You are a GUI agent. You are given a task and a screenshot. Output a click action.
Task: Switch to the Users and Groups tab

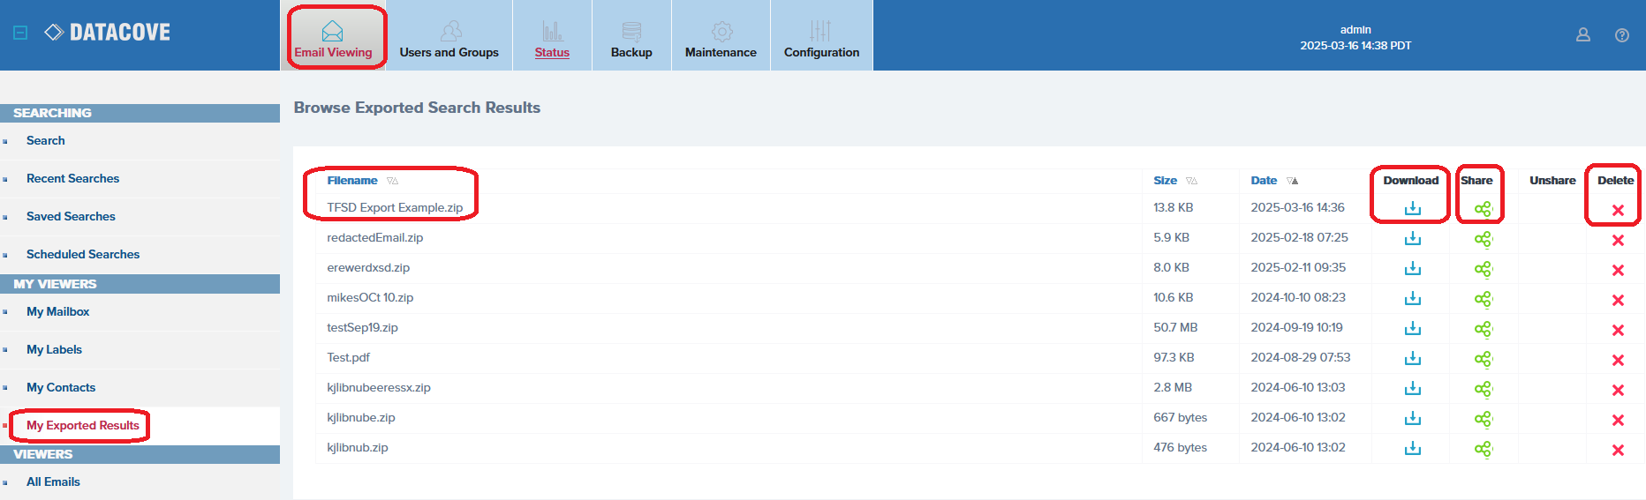[449, 37]
